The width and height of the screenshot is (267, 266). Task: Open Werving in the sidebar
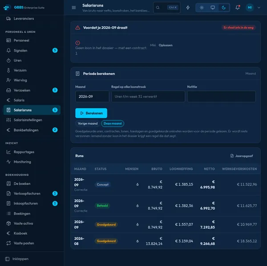tap(32, 80)
